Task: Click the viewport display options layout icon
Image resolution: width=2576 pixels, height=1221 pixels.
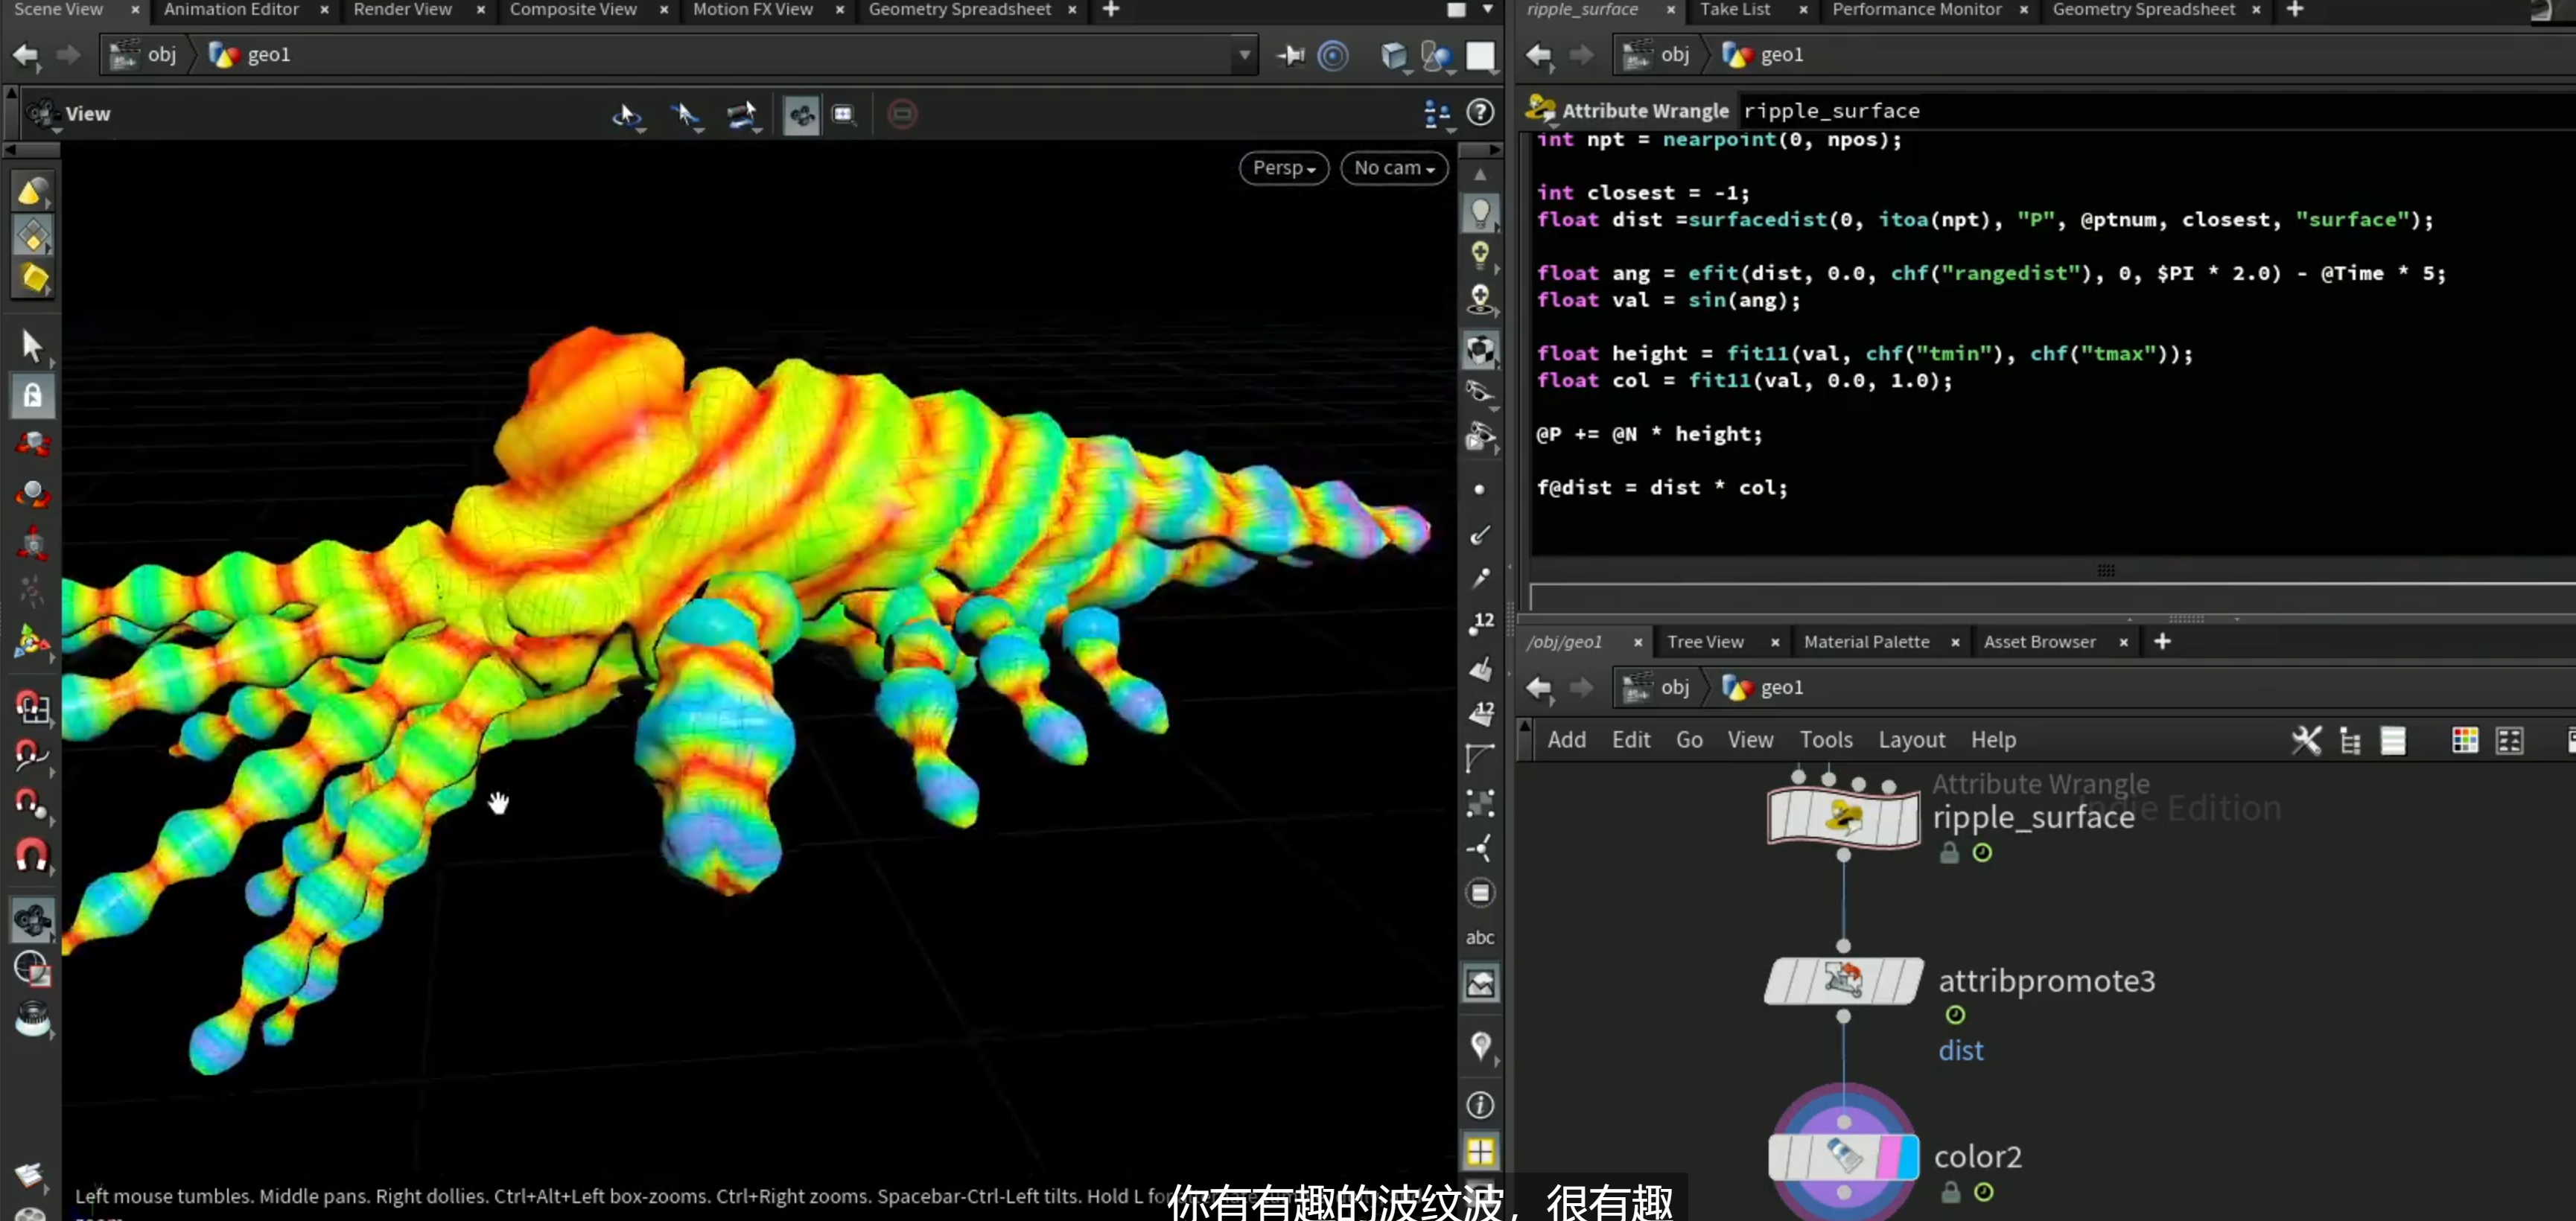Action: (x=1436, y=113)
